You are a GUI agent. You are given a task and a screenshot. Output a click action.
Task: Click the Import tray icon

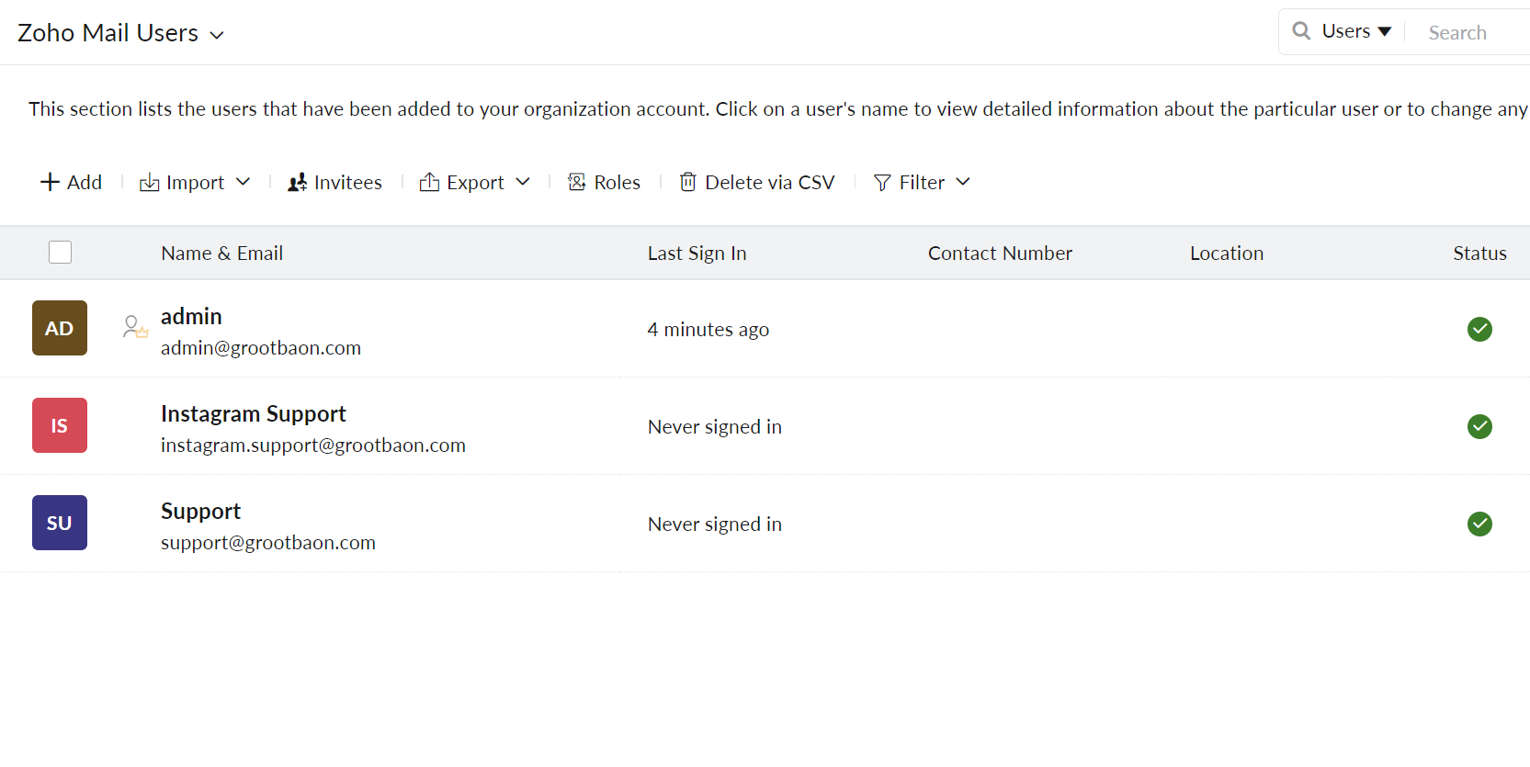tap(149, 183)
